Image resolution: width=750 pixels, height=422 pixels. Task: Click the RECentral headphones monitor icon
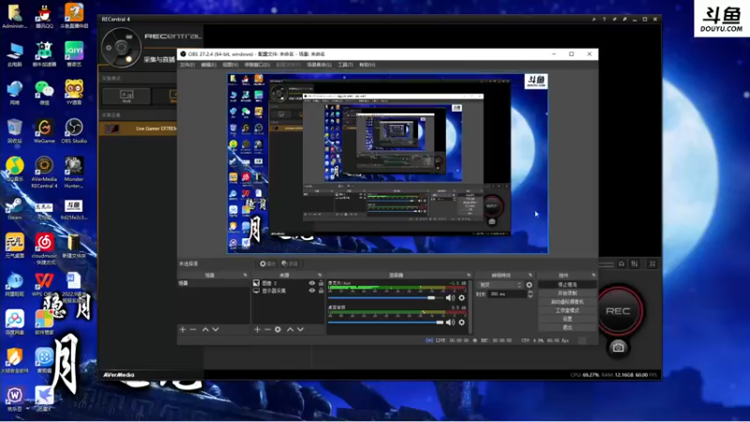click(622, 264)
